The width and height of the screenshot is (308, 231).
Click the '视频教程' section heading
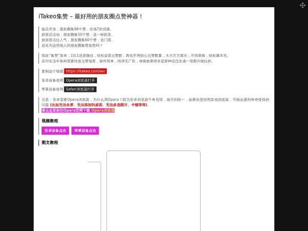(x=50, y=121)
